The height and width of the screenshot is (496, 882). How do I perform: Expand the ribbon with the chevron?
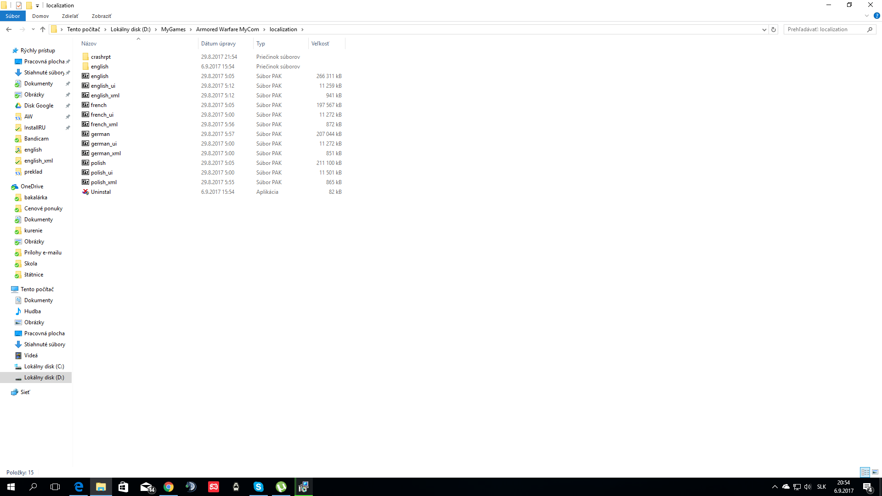click(867, 16)
